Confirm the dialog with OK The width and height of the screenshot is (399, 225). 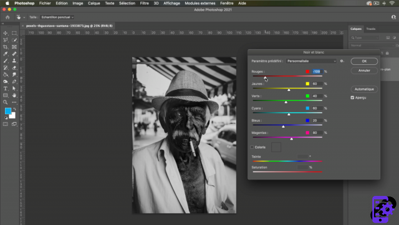364,61
